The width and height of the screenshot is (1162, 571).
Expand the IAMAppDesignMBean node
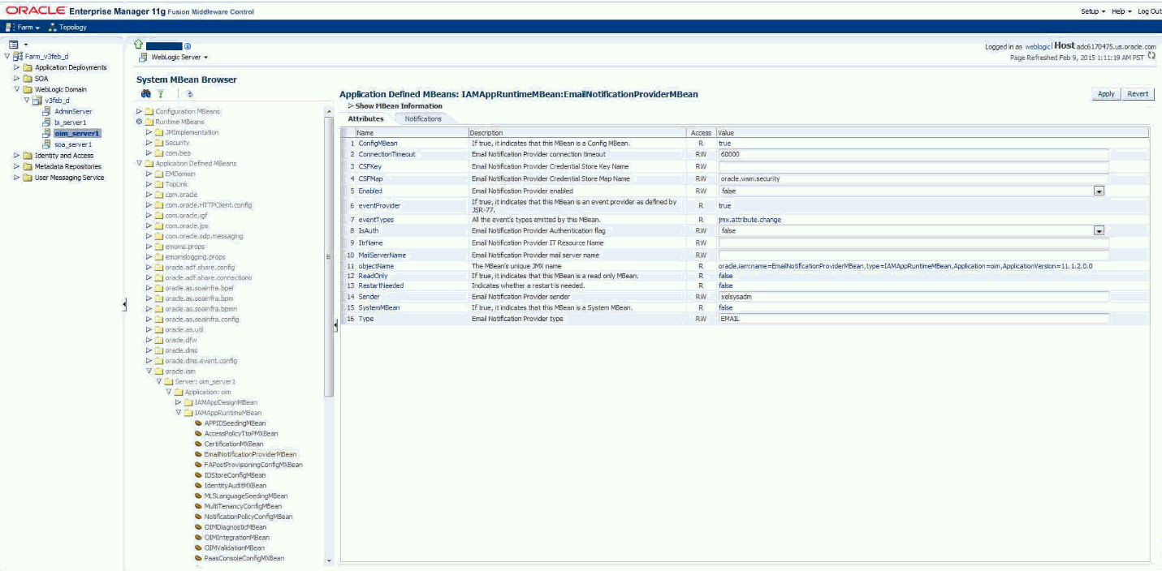[x=178, y=402]
